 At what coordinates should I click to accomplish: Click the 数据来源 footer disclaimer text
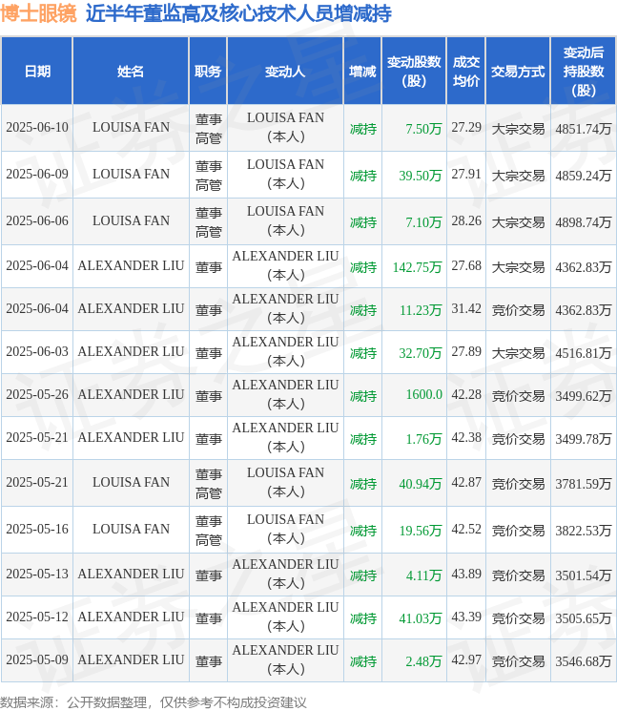[x=154, y=702]
